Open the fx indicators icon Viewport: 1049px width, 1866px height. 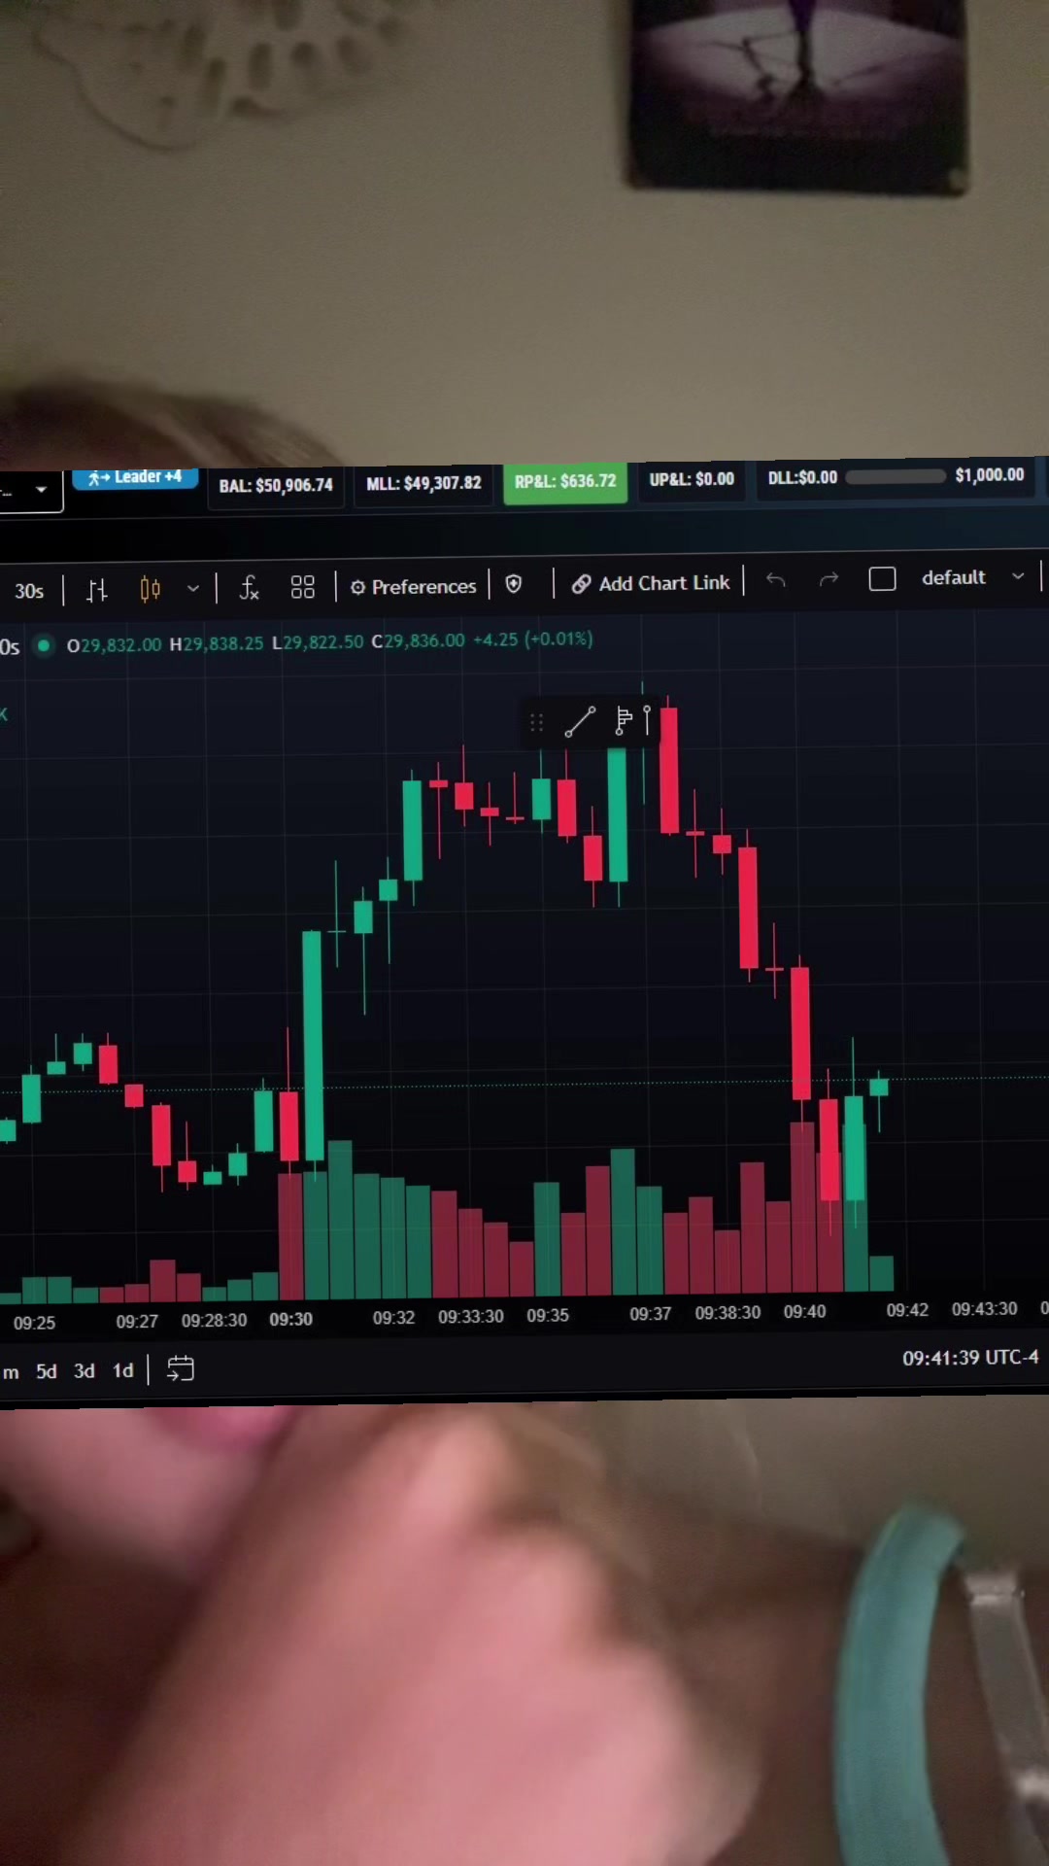(x=250, y=587)
